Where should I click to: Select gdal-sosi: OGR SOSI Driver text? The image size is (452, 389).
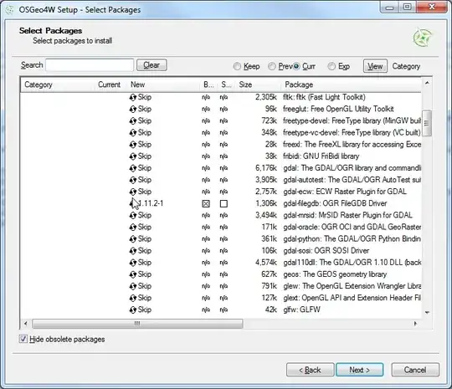[x=326, y=251]
